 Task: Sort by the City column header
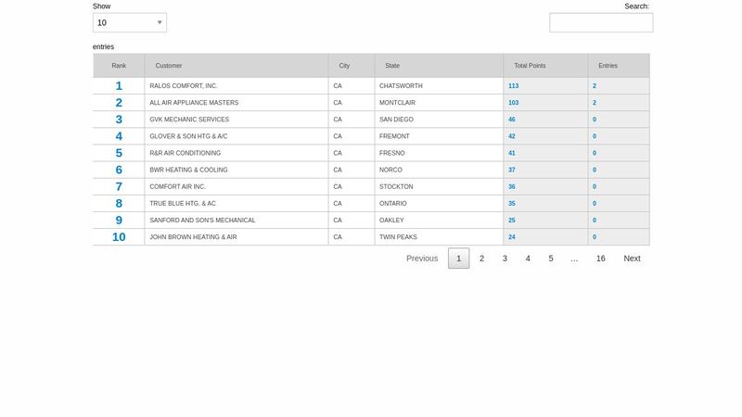(x=344, y=66)
